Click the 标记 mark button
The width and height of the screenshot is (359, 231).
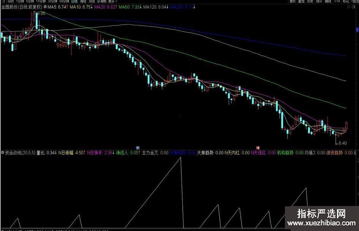(x=346, y=1)
